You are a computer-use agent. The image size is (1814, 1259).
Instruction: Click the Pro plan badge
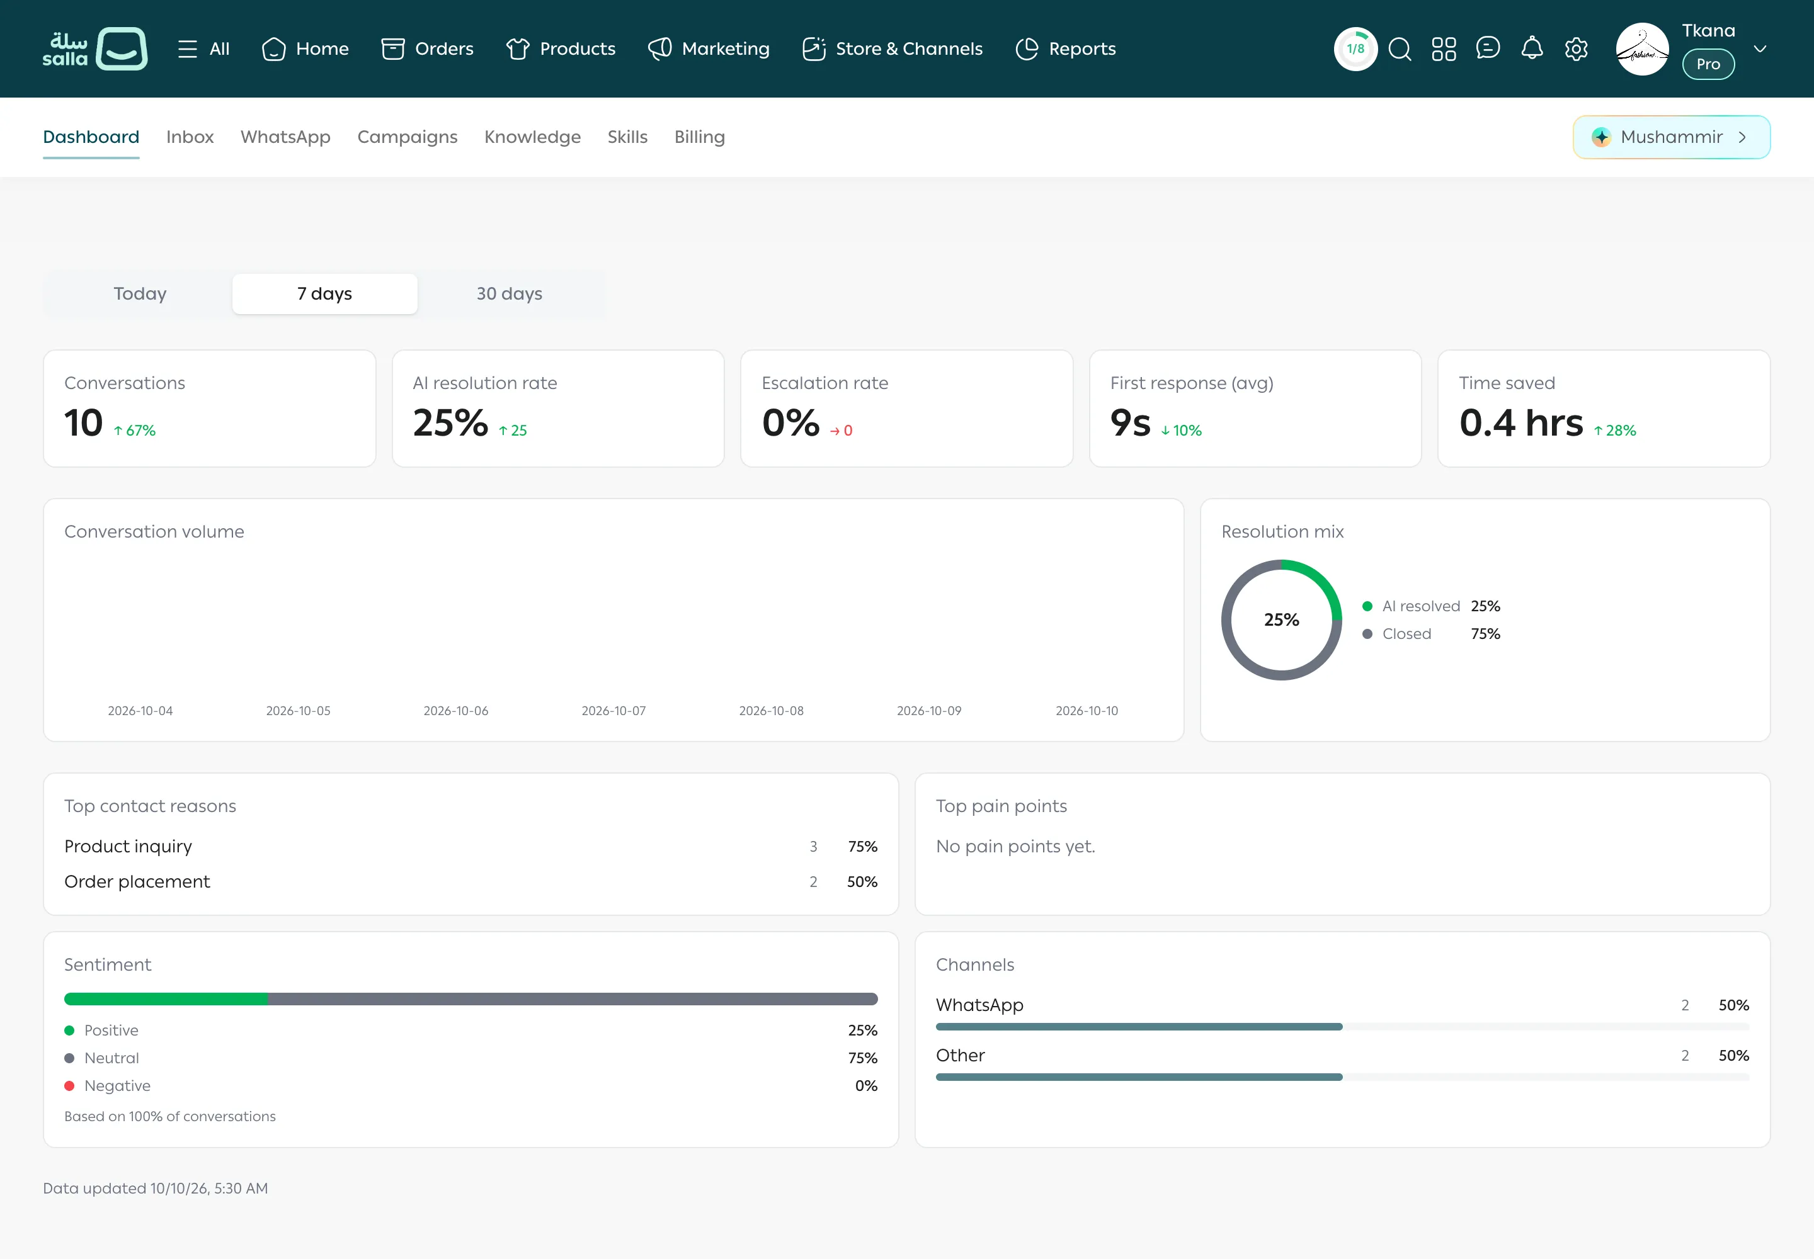(x=1708, y=65)
